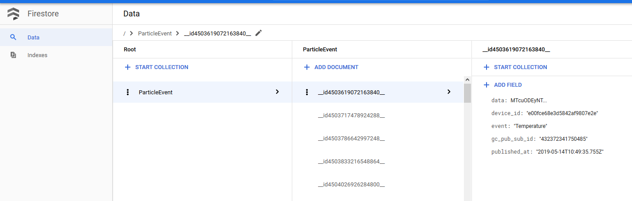The image size is (632, 201).
Task: Open document __id4503833216548864__
Action: 351,162
